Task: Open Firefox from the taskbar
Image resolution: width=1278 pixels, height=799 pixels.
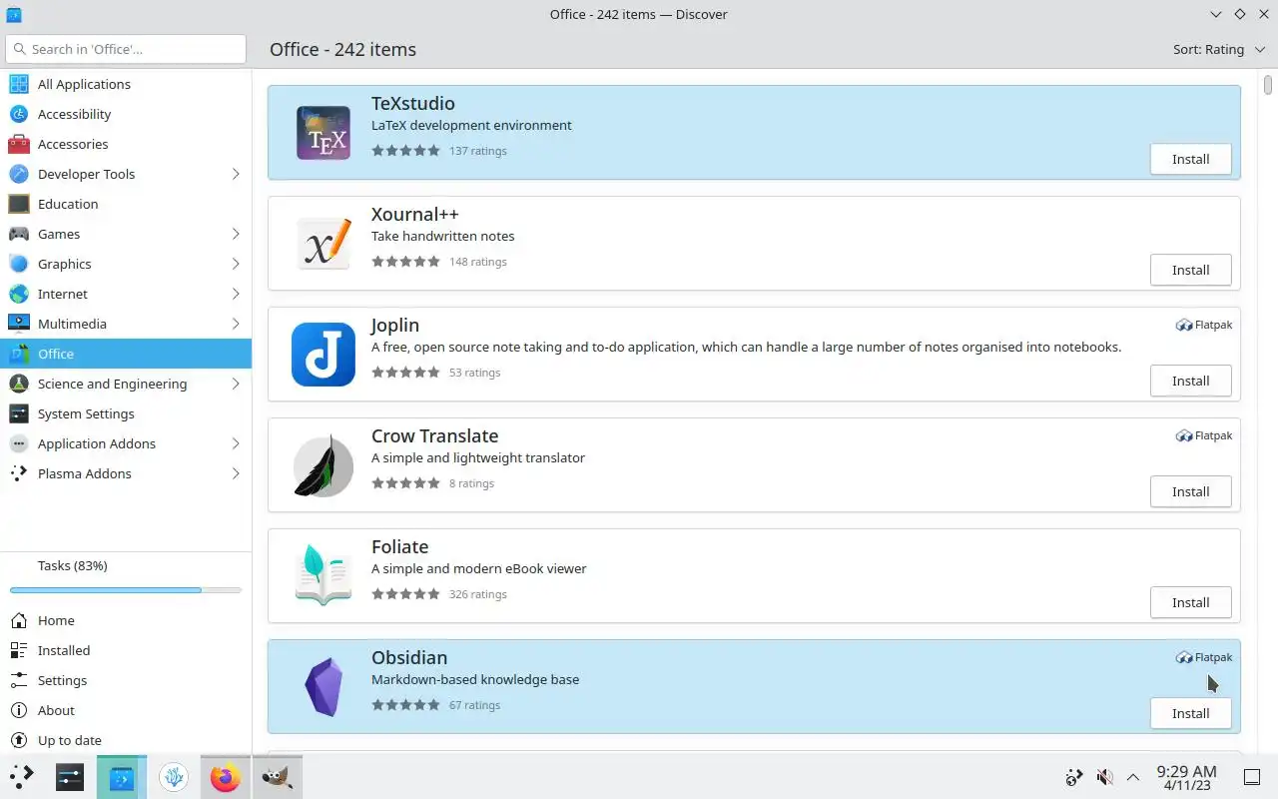Action: pos(226,777)
